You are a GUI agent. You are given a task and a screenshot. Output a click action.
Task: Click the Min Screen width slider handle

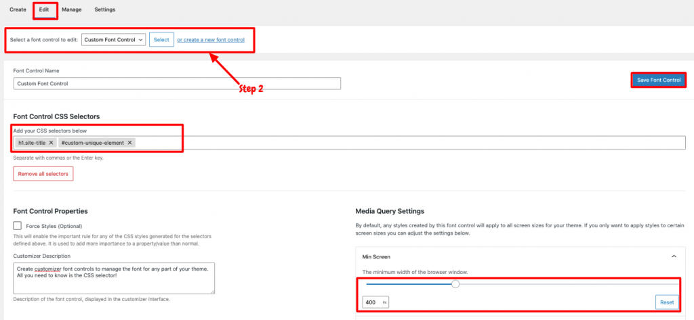coord(455,284)
